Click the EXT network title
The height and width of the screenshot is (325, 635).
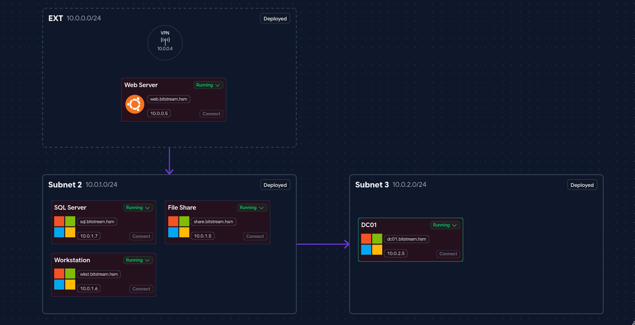point(56,18)
